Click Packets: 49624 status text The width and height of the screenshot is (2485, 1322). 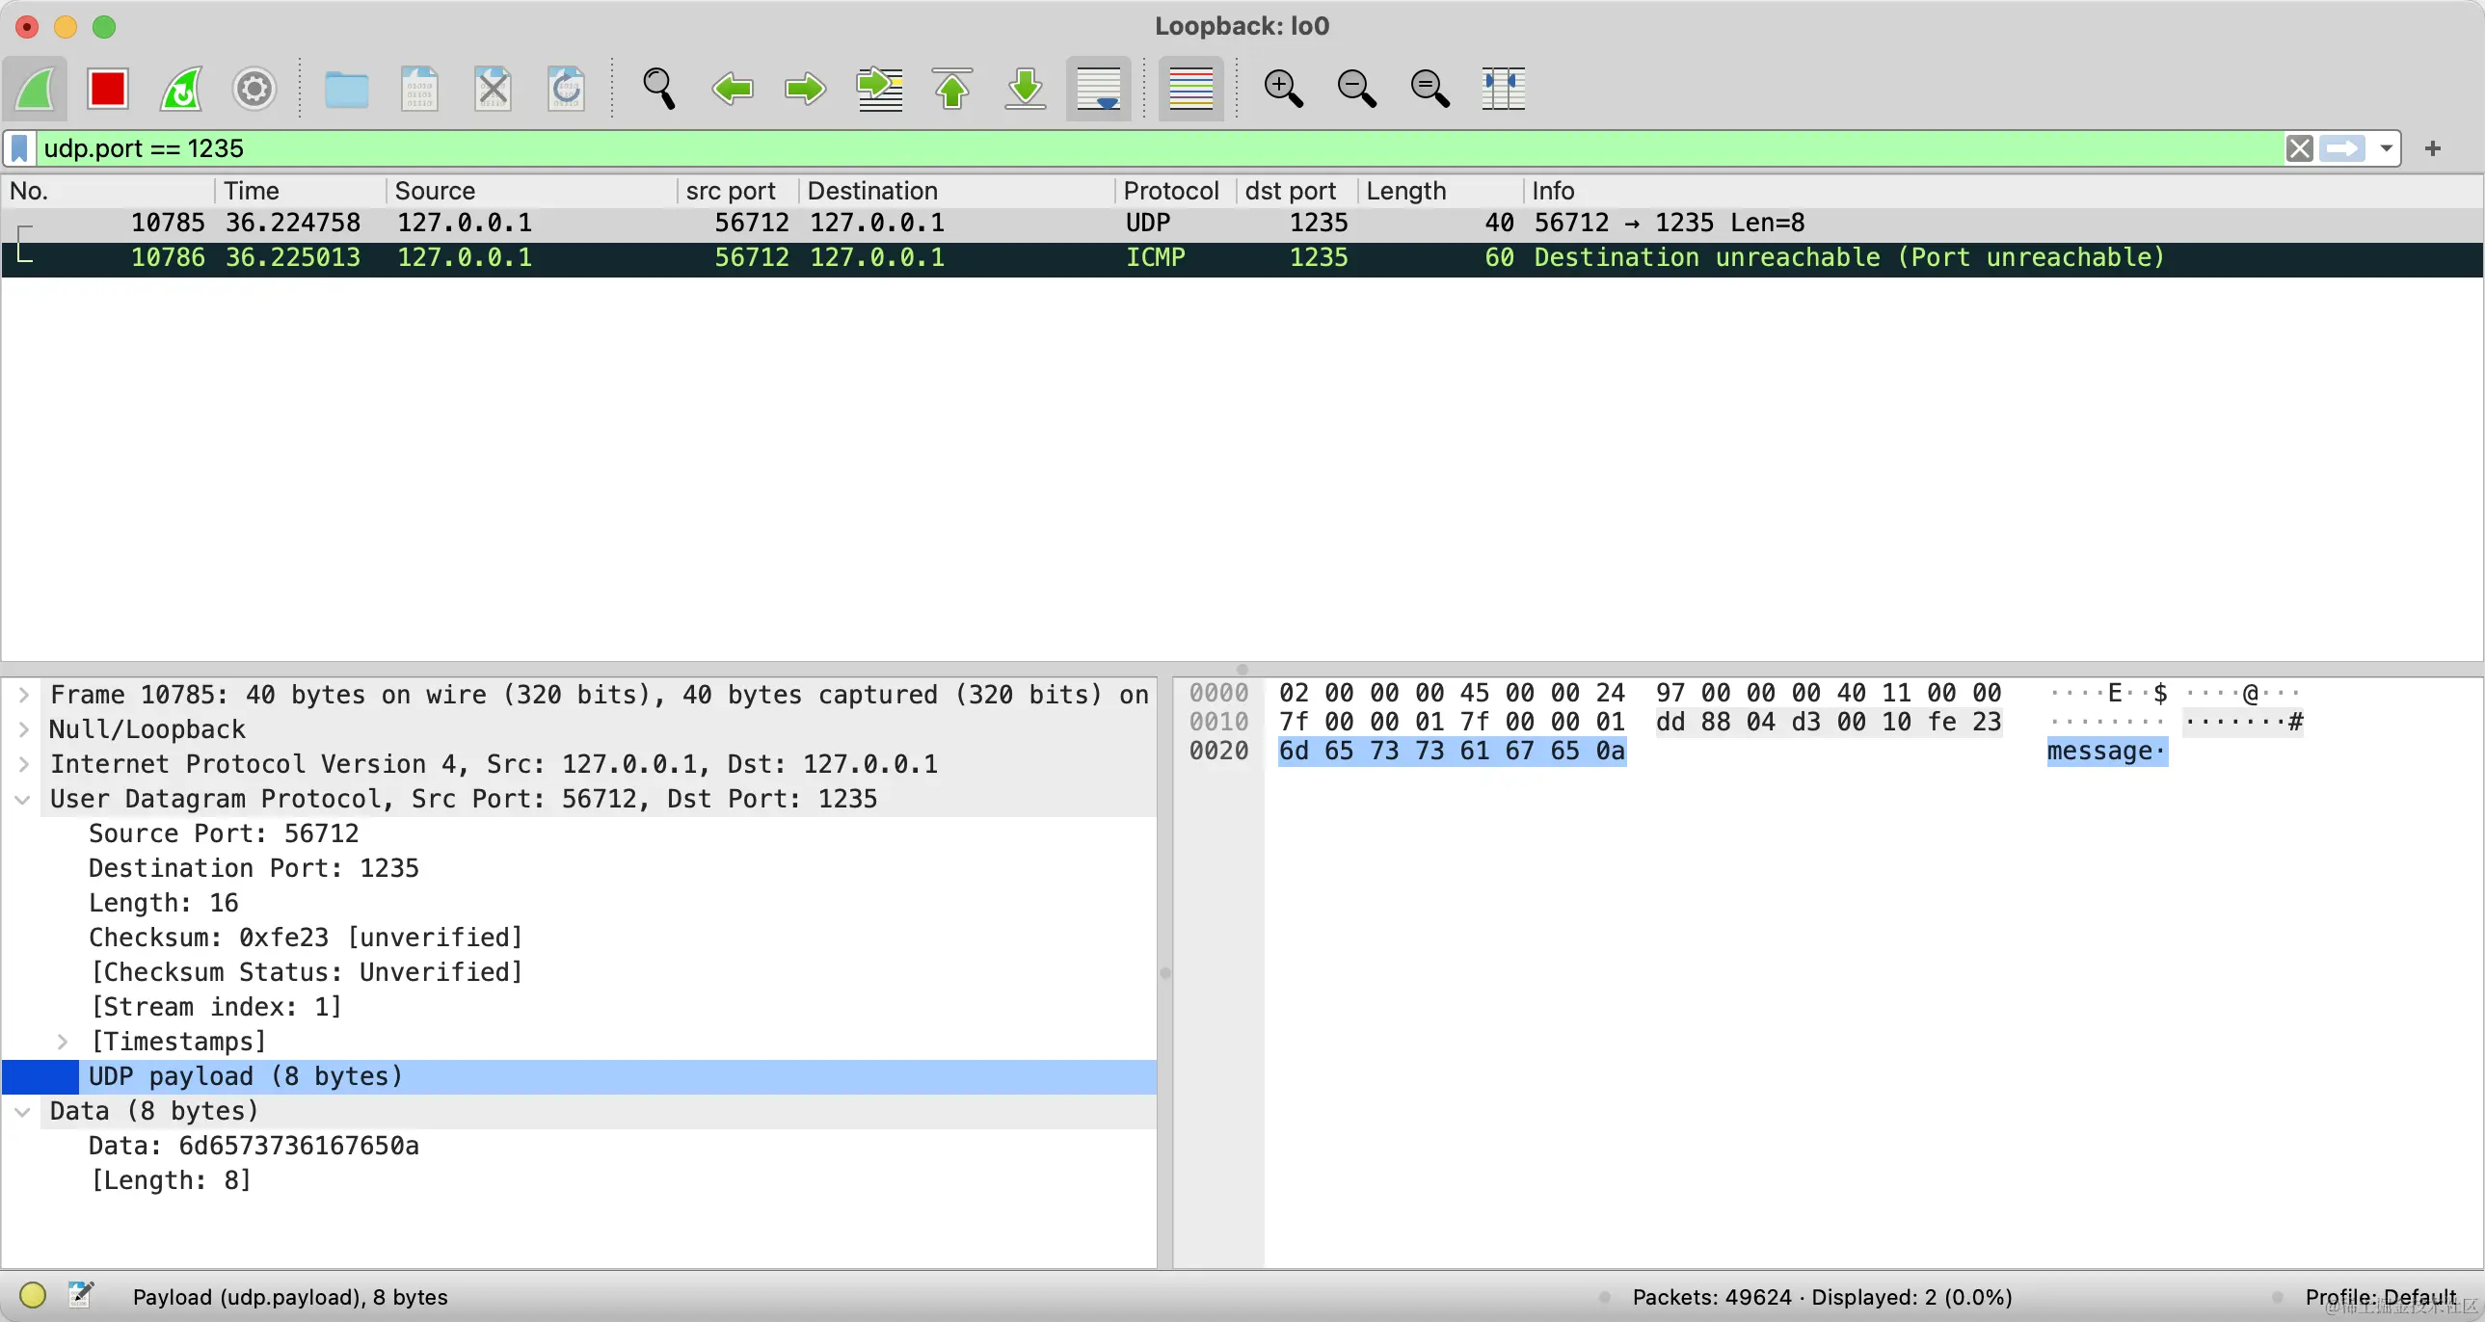point(1711,1297)
